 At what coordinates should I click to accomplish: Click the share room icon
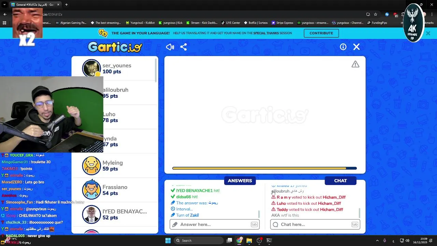click(x=183, y=47)
